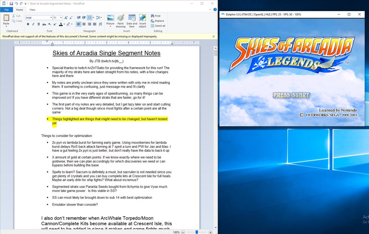Click 'Emulator slower than console?' line
Image resolution: width=369 pixels, height=234 pixels.
(75, 205)
